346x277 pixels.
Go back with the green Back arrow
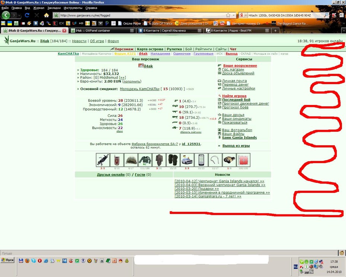(6, 15)
